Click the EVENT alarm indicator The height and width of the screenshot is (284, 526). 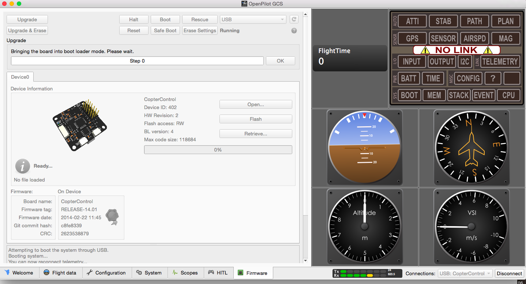(484, 95)
